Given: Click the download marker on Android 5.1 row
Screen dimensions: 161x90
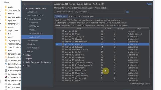Looking at the screenshot, I should (57, 44).
